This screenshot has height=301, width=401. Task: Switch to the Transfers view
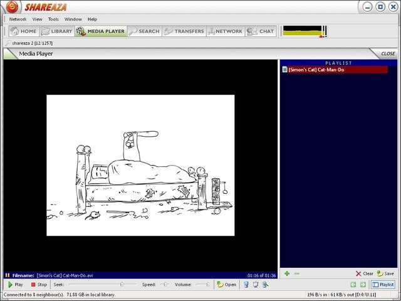click(x=184, y=31)
